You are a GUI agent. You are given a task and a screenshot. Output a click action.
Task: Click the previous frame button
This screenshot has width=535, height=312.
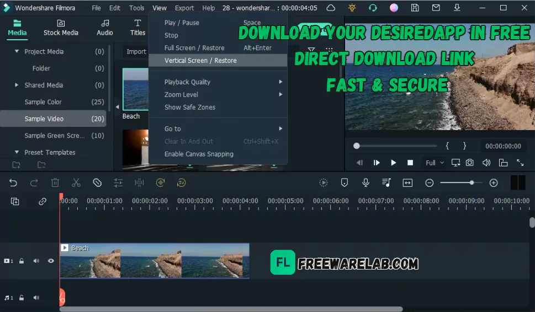(x=359, y=163)
